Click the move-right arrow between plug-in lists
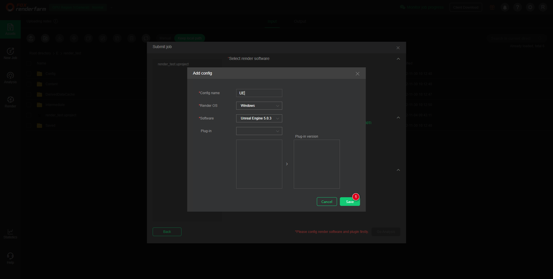This screenshot has height=279, width=553. [287, 164]
